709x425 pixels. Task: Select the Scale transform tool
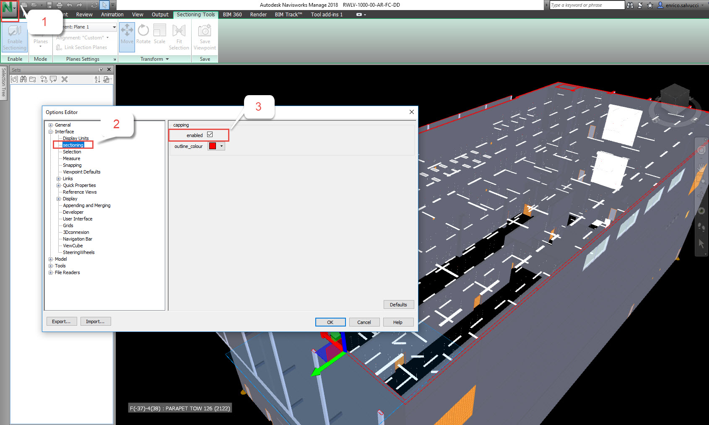click(x=159, y=34)
